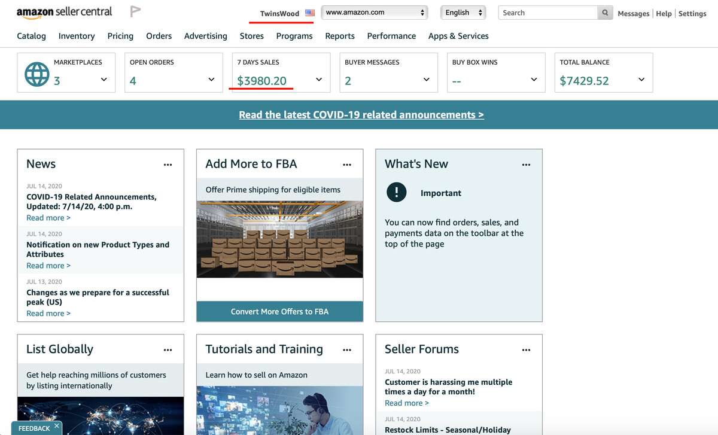Read the latest COVID-19 related announcements

click(x=361, y=115)
